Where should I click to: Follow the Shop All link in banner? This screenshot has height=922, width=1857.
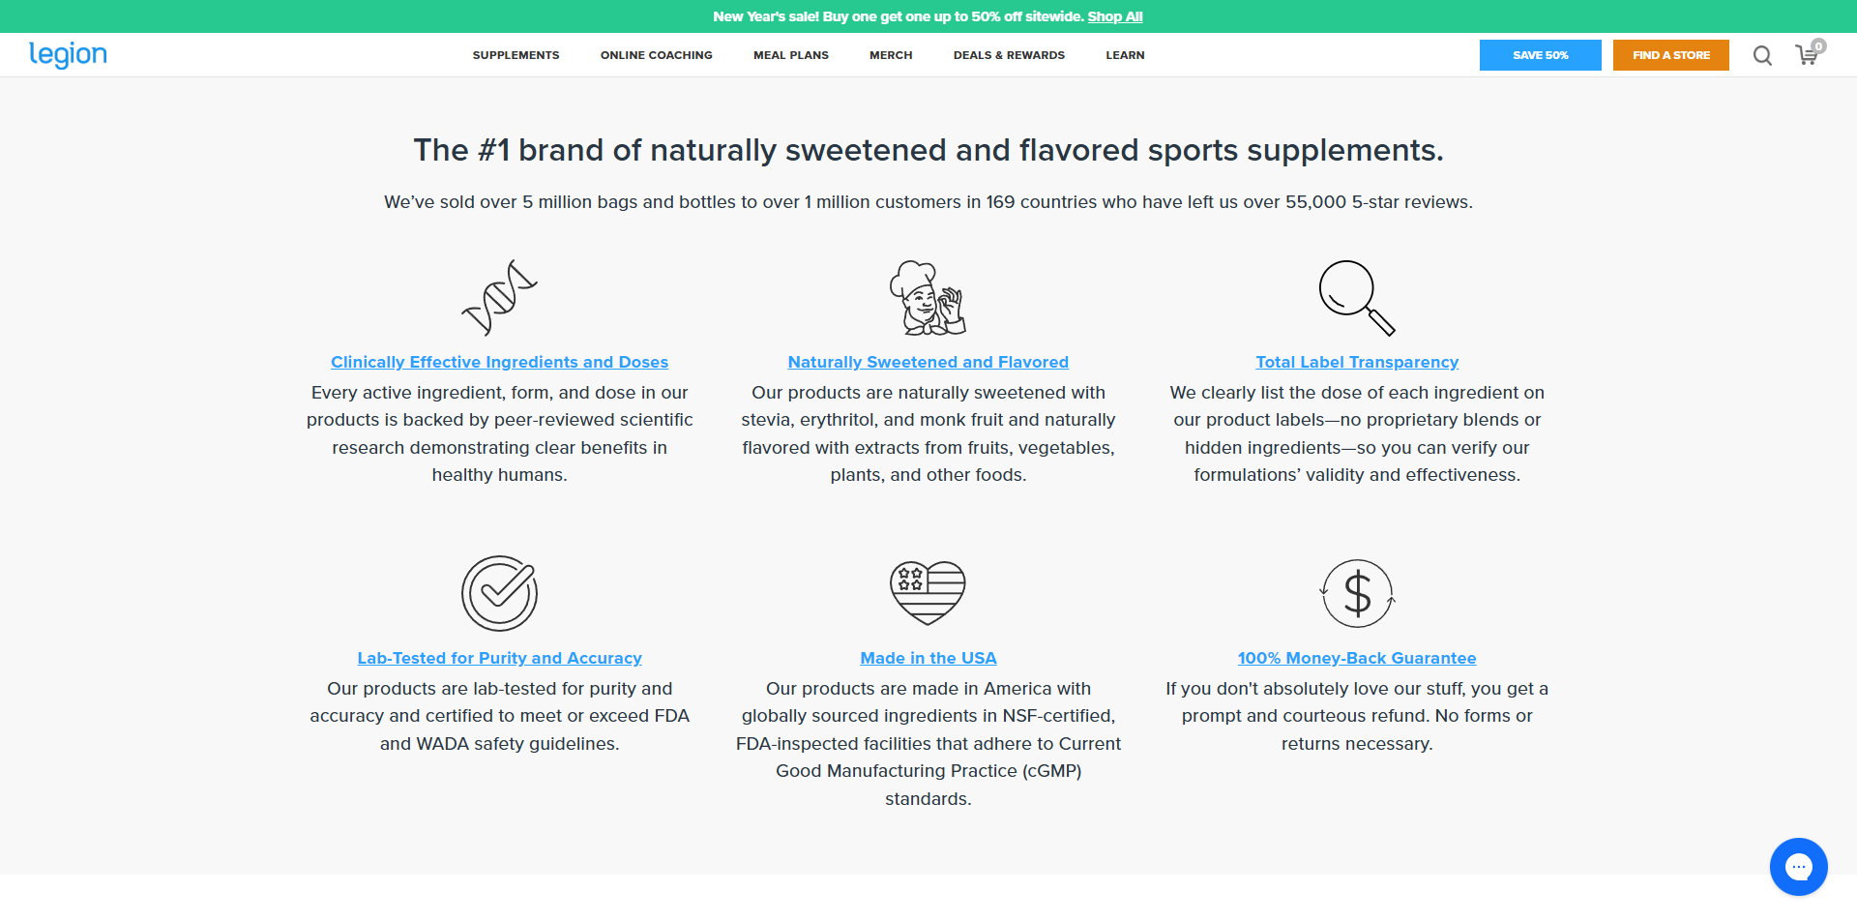1114,16
